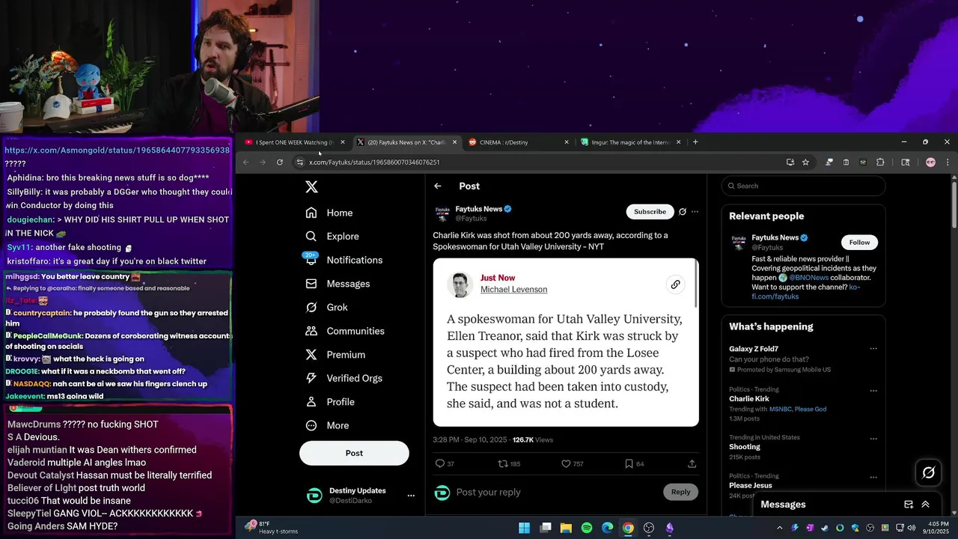
Task: Click the share icon on post
Action: pos(692,464)
